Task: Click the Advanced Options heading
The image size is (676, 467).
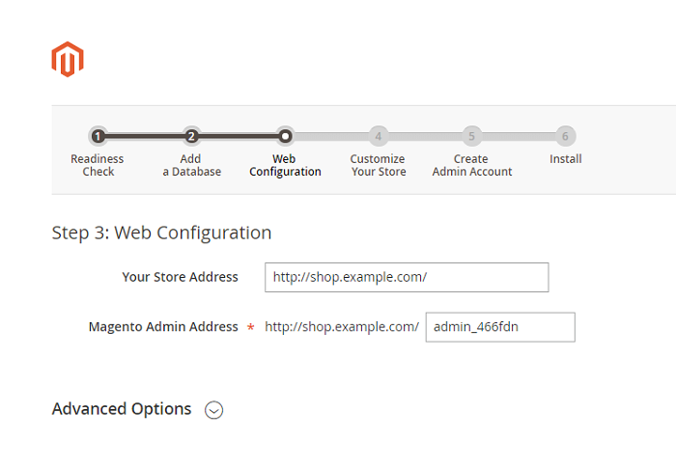Action: click(122, 409)
